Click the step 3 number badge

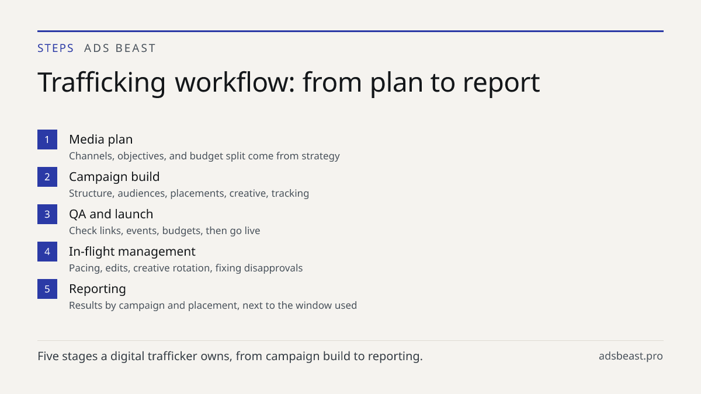coord(47,214)
